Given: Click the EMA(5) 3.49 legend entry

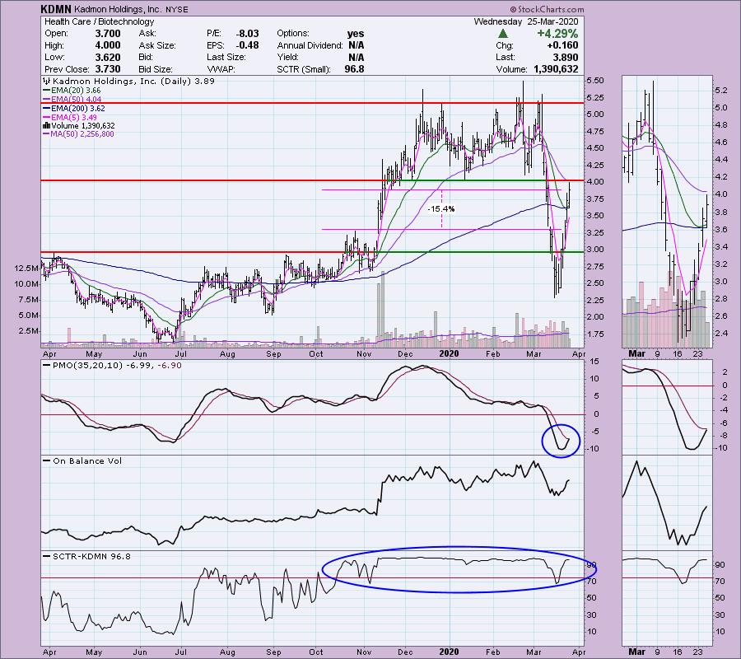Looking at the screenshot, I should pyautogui.click(x=70, y=117).
